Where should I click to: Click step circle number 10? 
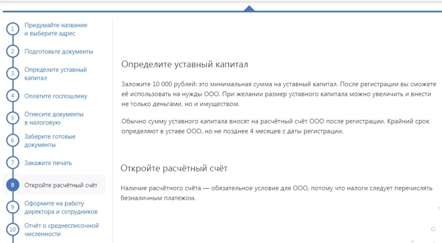tap(13, 230)
